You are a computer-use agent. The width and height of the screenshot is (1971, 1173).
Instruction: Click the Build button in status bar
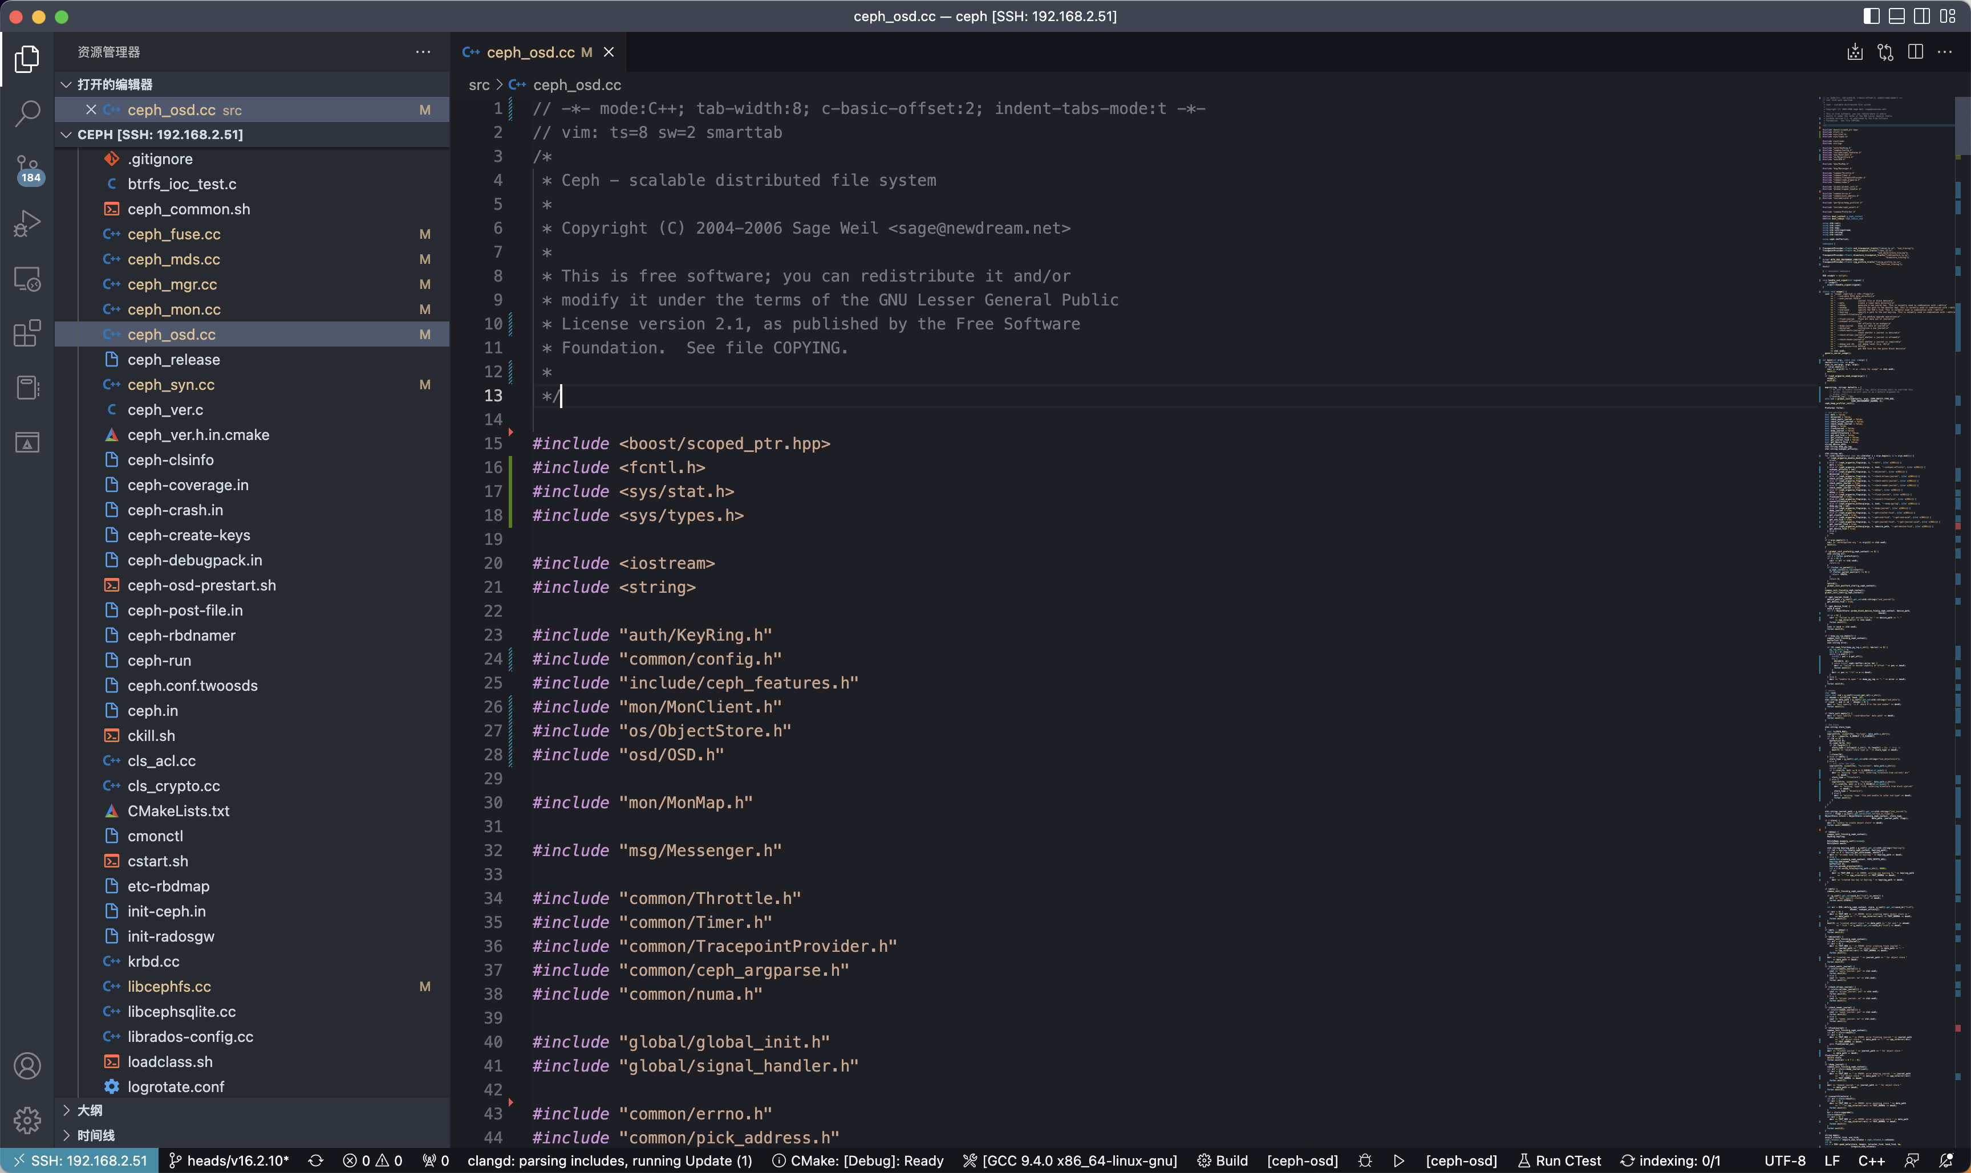[x=1222, y=1160]
